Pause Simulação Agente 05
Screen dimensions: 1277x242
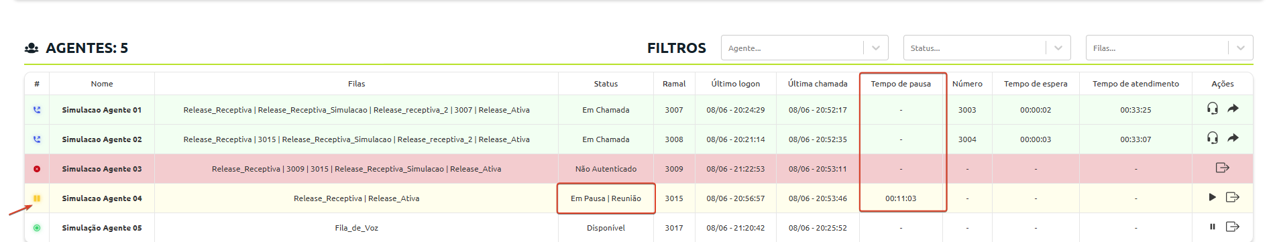click(1212, 227)
